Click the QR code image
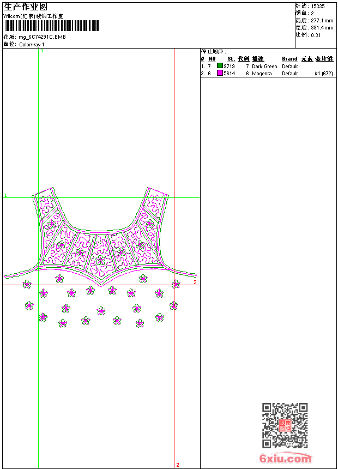This screenshot has height=469, width=338. (285, 425)
